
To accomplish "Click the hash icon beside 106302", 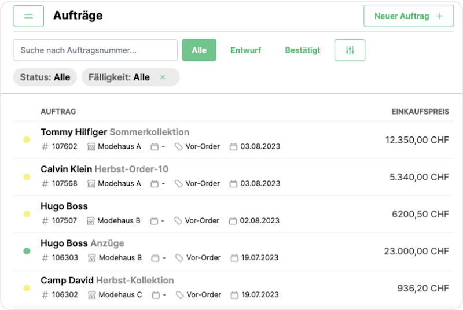I will coord(45,295).
